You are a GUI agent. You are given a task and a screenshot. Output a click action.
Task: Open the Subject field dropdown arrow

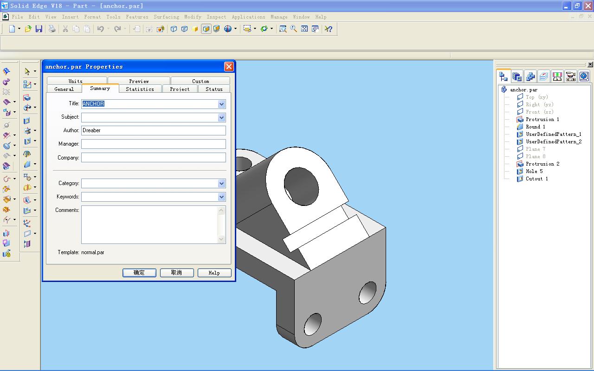point(221,117)
